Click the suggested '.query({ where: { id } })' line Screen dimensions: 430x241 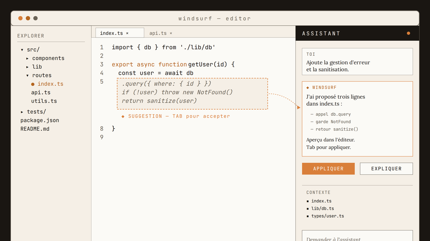pyautogui.click(x=167, y=84)
